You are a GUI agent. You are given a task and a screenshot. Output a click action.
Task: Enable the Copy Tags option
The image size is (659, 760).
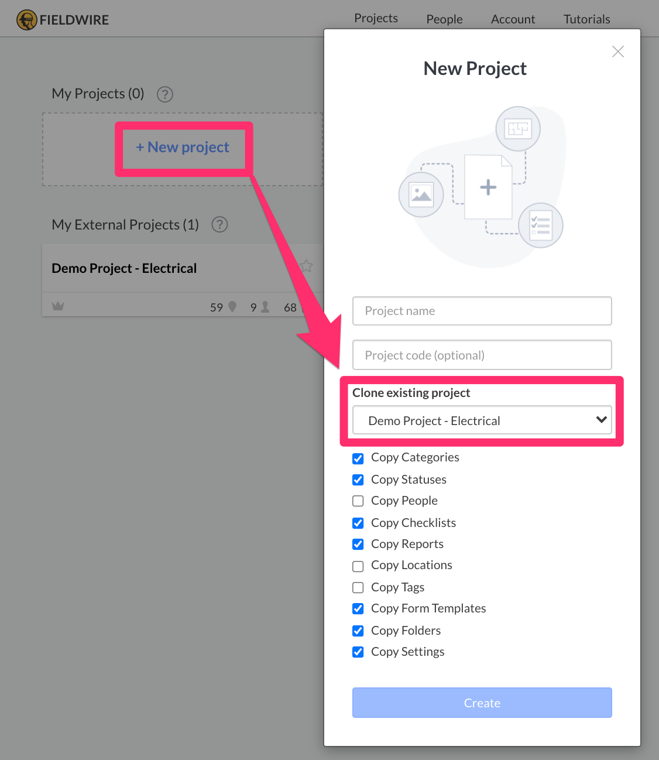[358, 588]
